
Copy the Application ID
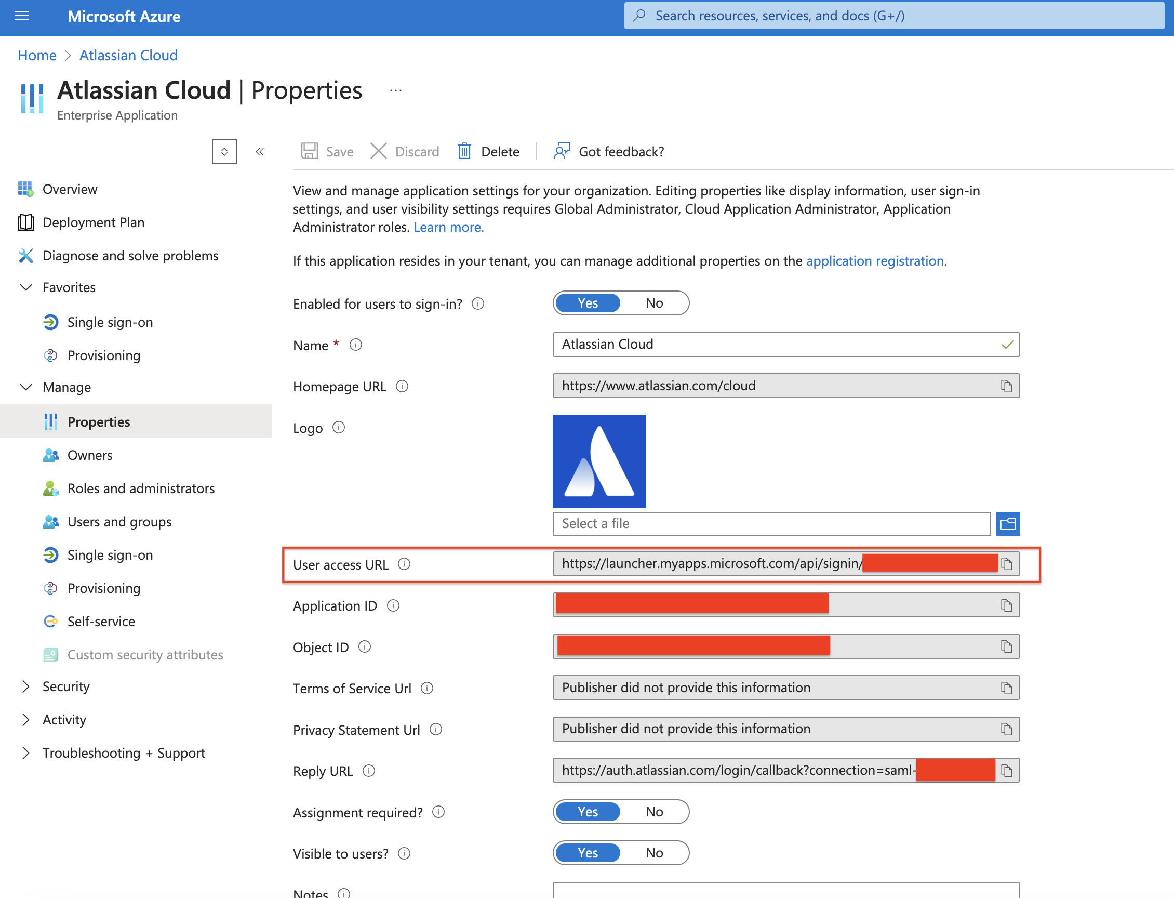(1006, 605)
